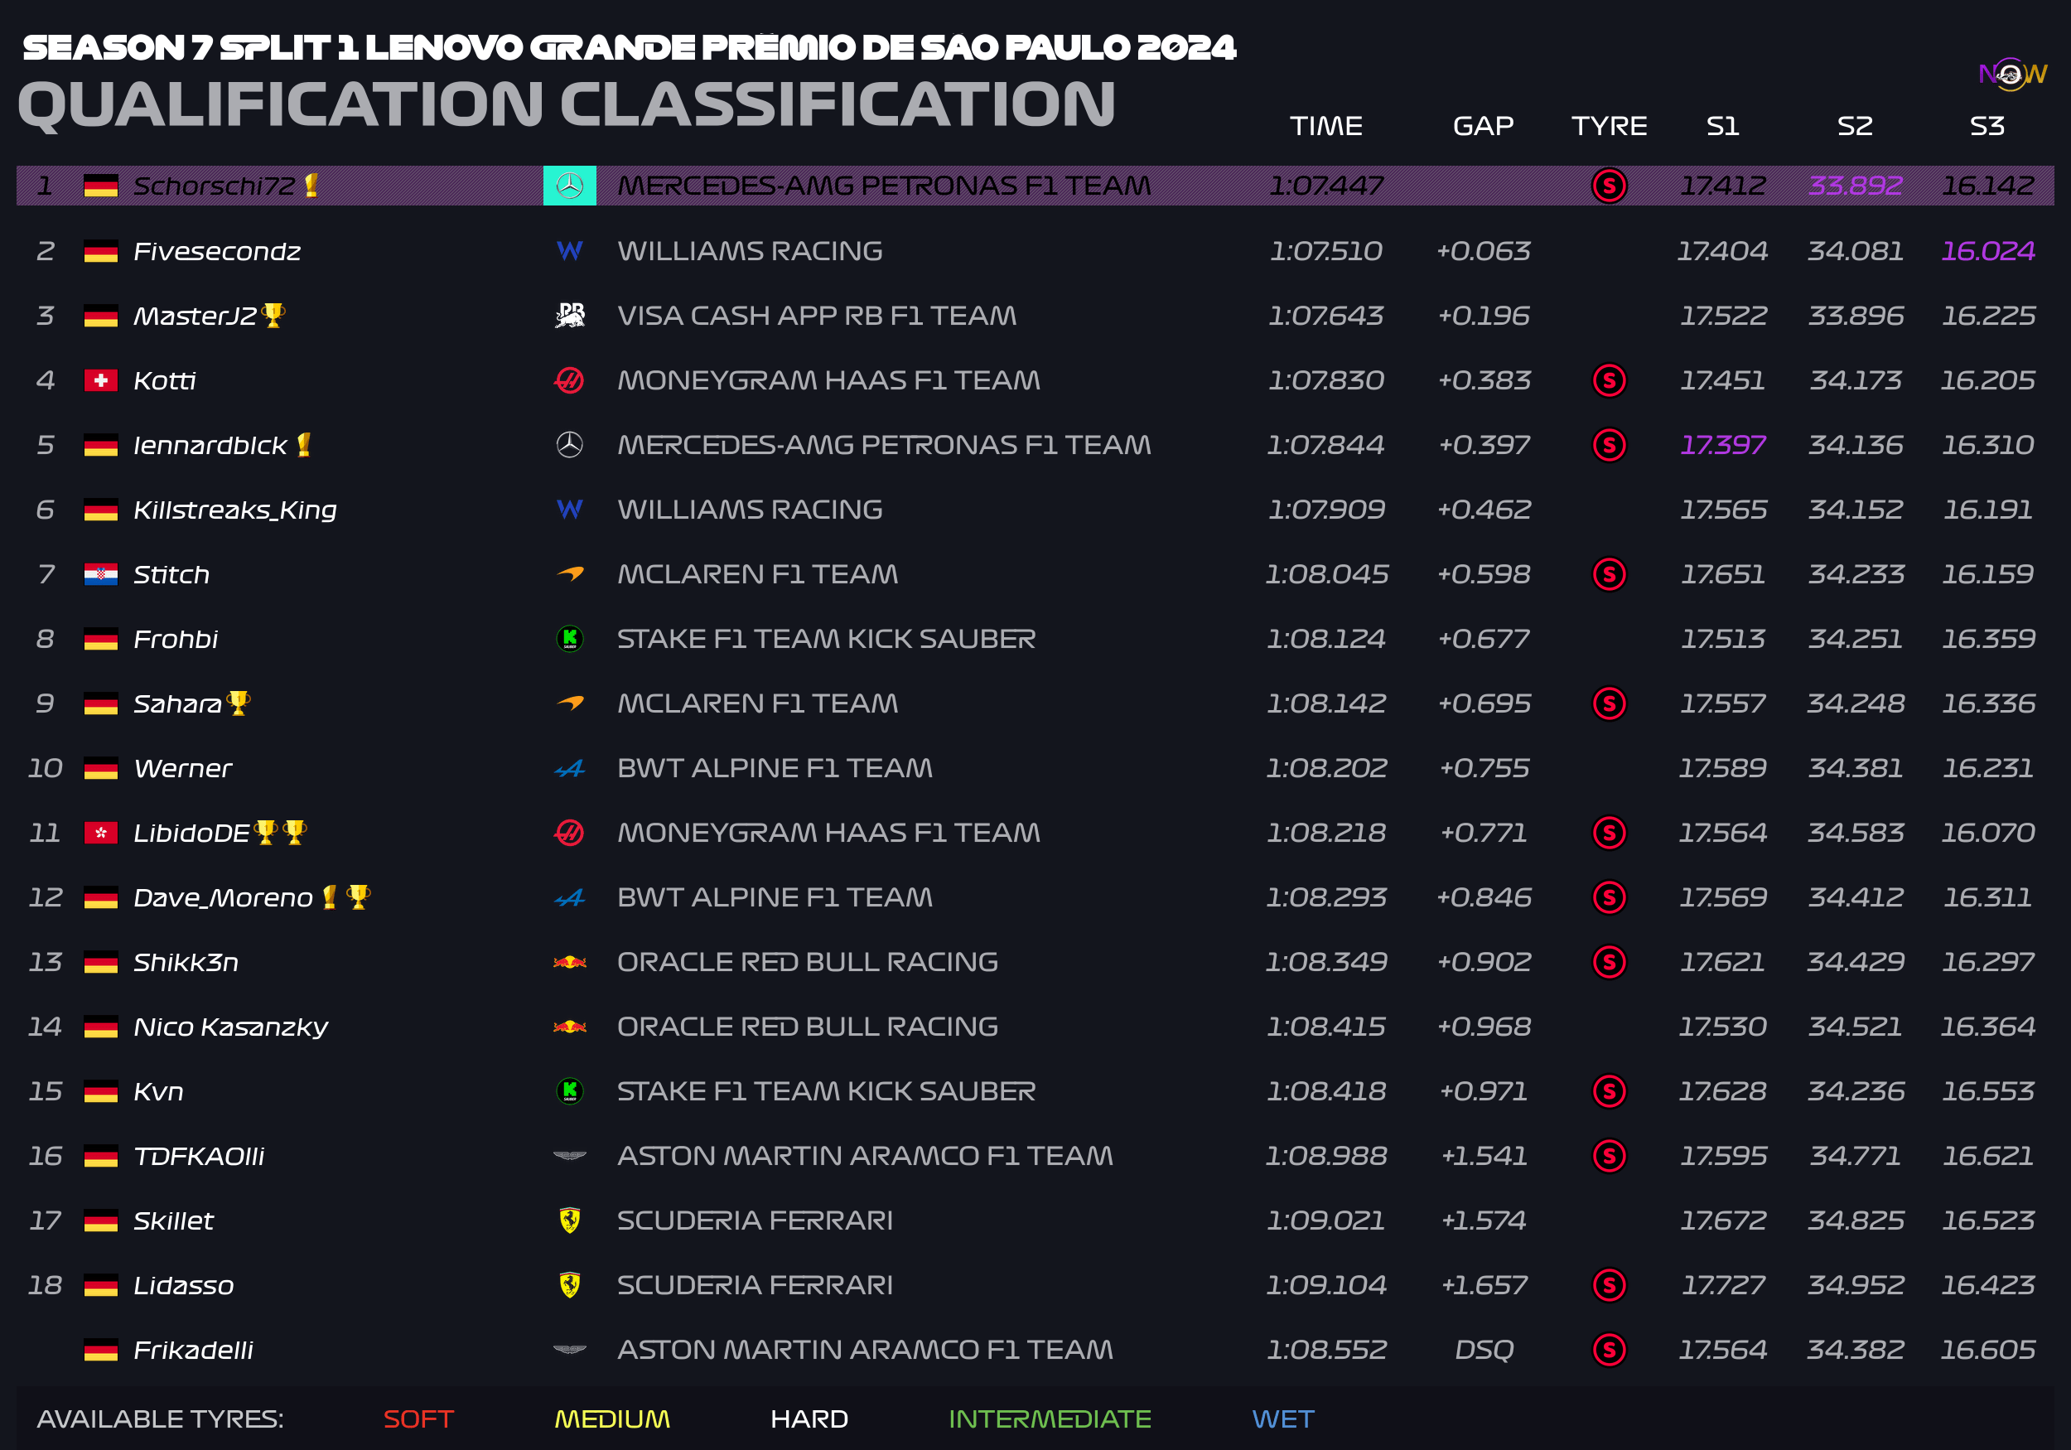Click the Haas logo in Kotti's row
This screenshot has width=2071, height=1450.
tap(569, 381)
